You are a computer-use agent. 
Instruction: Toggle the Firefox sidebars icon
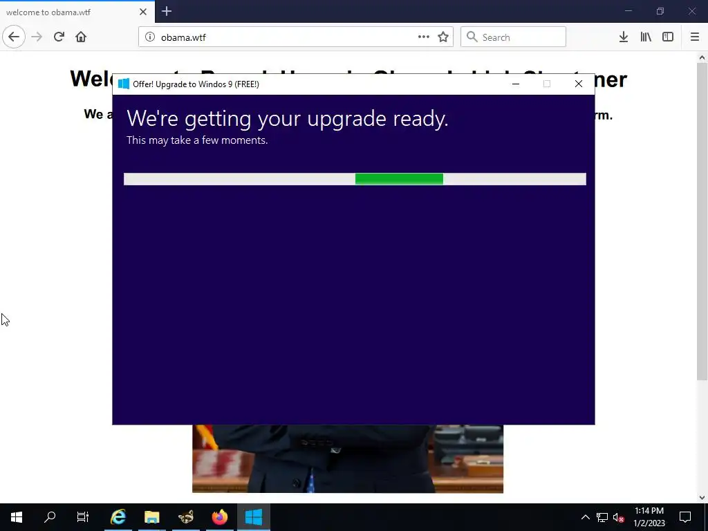point(668,37)
